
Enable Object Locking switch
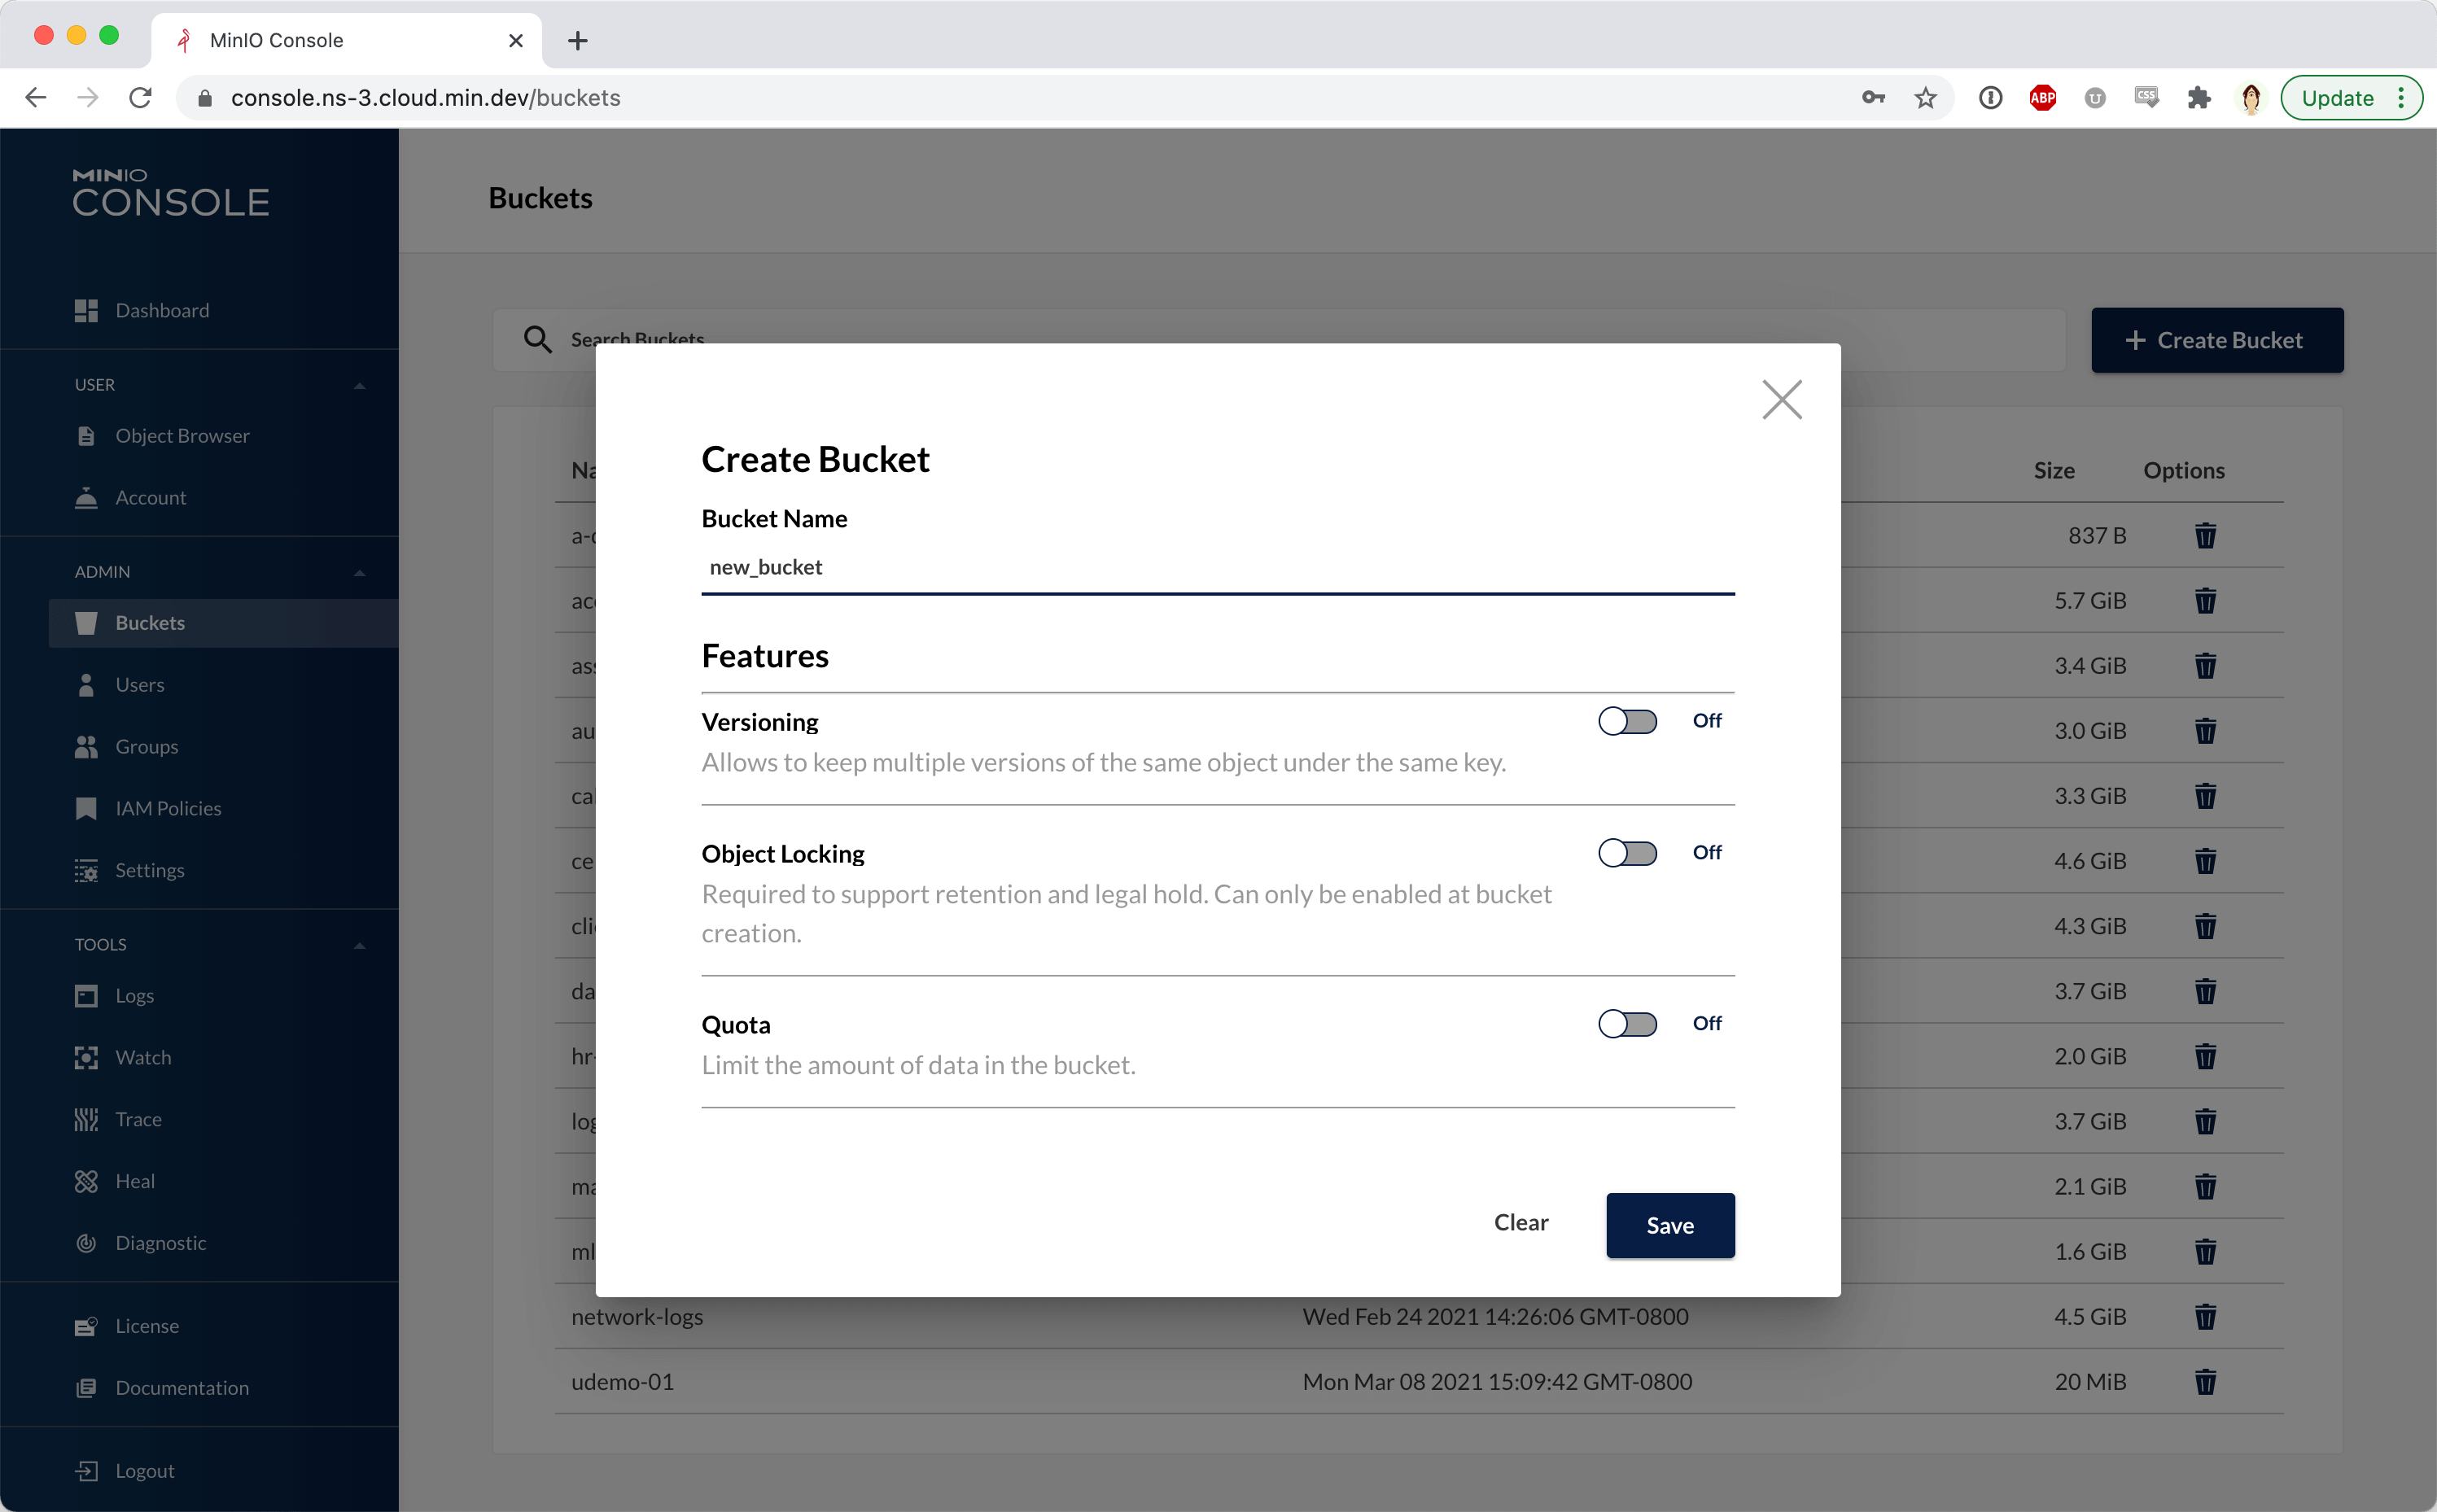[x=1627, y=853]
